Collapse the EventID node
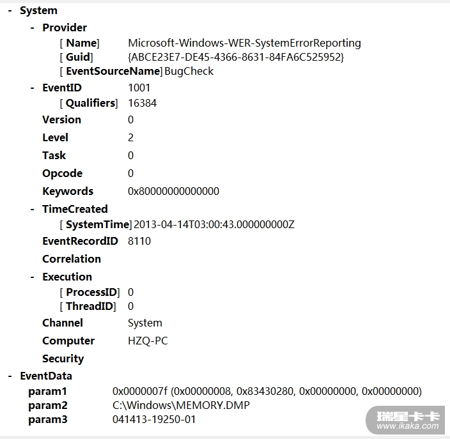The width and height of the screenshot is (450, 439). click(x=33, y=88)
